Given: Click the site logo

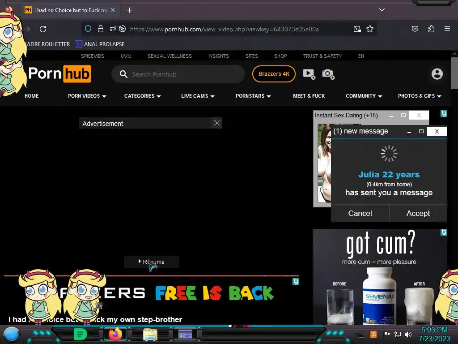Looking at the screenshot, I should tap(60, 73).
